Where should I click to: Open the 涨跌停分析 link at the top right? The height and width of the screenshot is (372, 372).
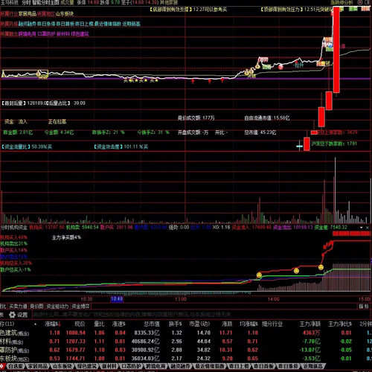[x=341, y=2]
